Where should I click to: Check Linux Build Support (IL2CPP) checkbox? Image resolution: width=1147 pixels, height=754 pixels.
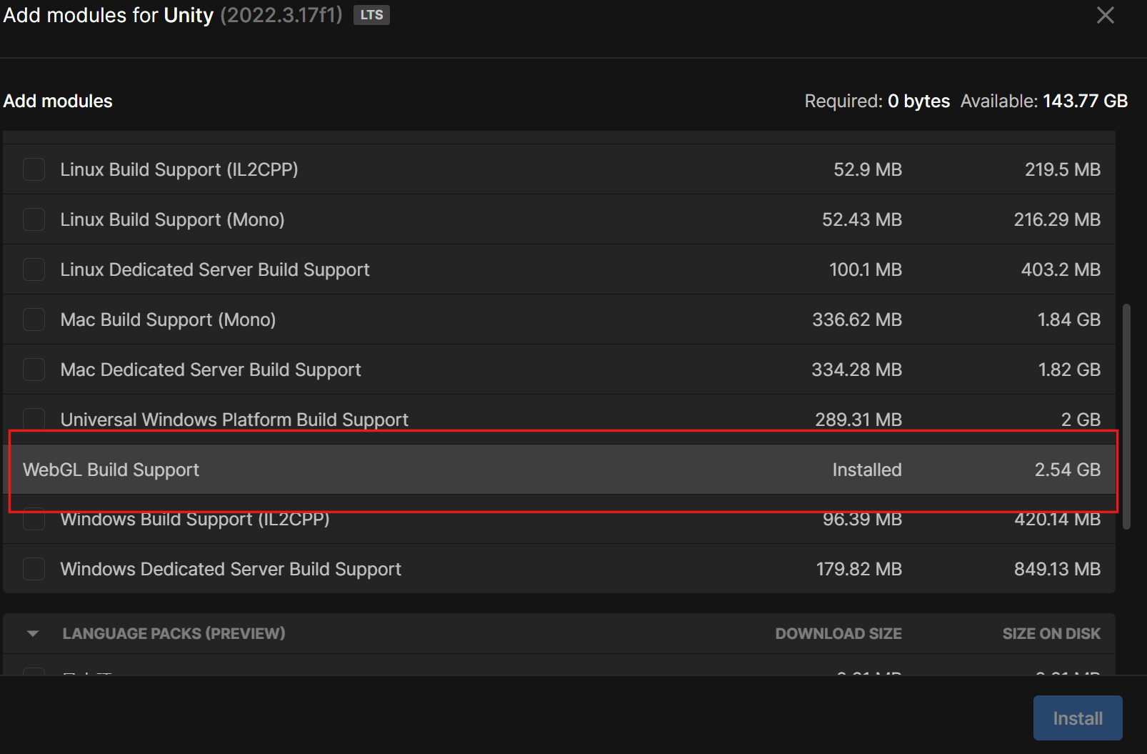click(34, 169)
